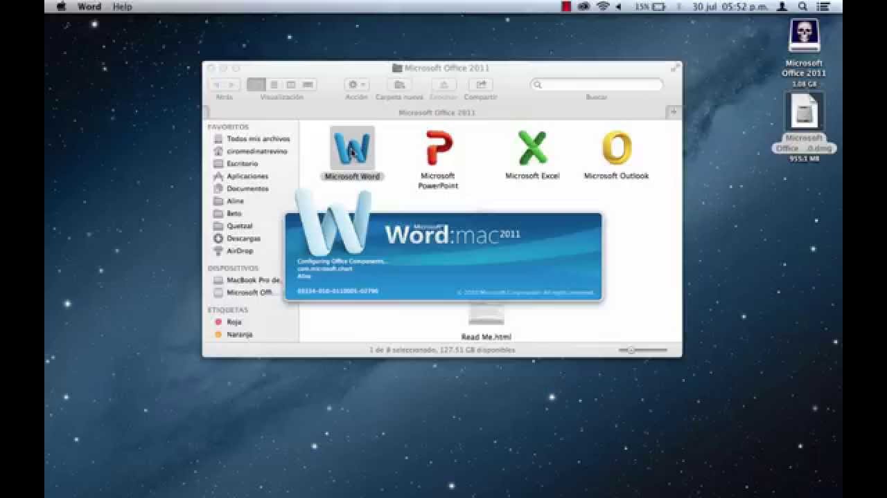887x498 pixels.
Task: Select Todos mis archivos in sidebar
Action: (252, 139)
